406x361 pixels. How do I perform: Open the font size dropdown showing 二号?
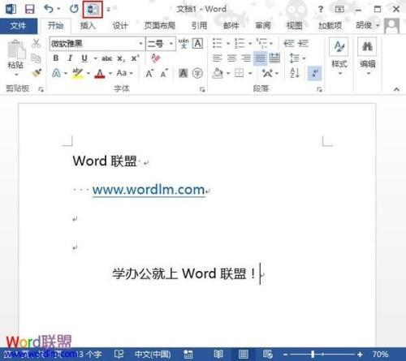click(x=171, y=44)
